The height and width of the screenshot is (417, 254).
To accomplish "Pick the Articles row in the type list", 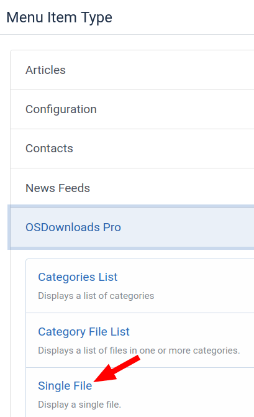I will point(132,70).
